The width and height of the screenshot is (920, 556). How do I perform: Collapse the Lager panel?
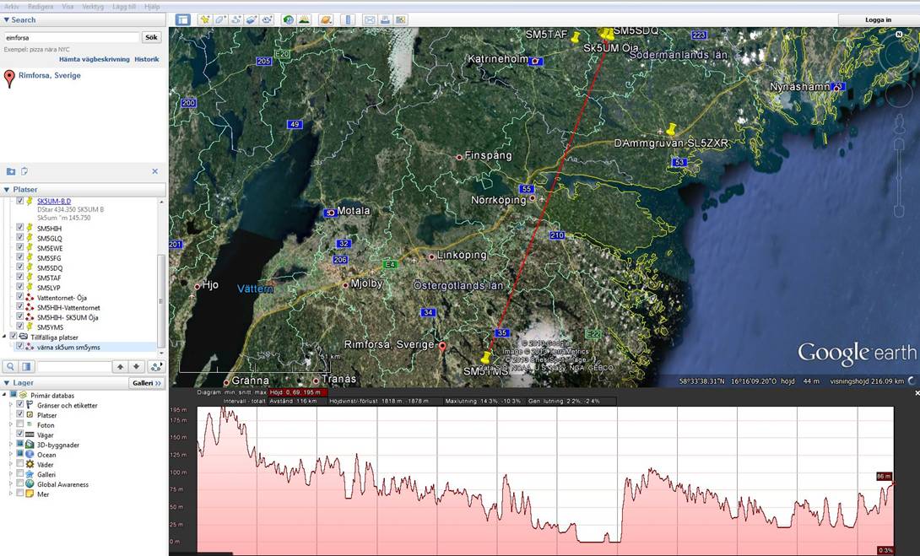point(7,382)
